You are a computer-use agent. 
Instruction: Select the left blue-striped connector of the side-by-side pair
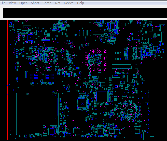coord(34,76)
